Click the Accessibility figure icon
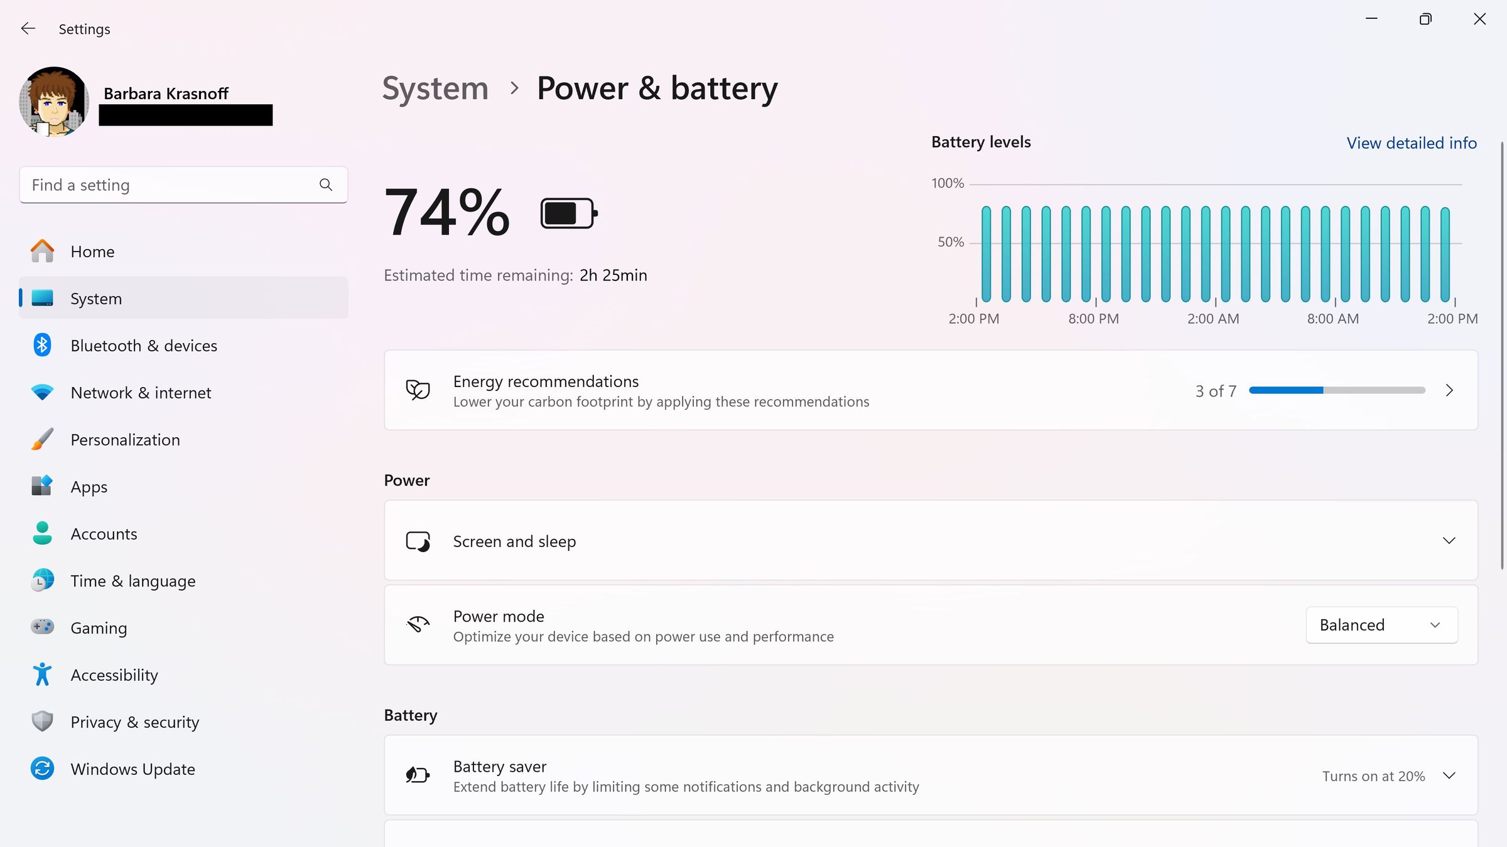This screenshot has height=847, width=1507. pyautogui.click(x=41, y=674)
